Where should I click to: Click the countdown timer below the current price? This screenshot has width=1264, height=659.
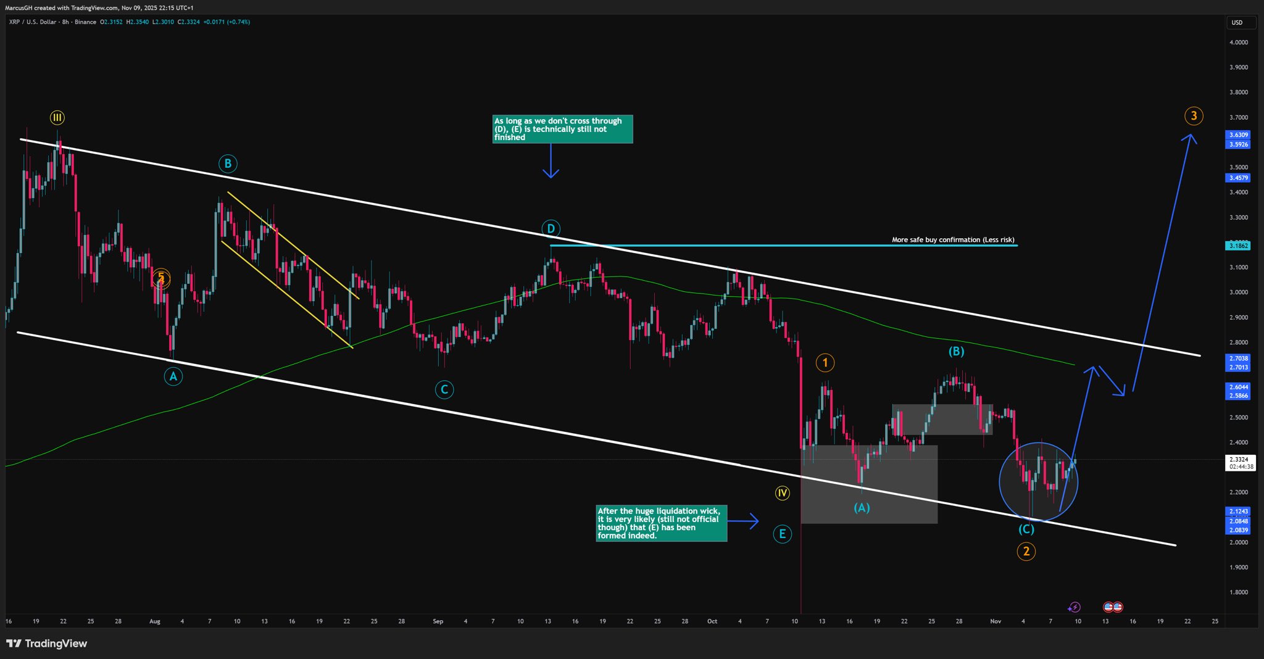(x=1241, y=466)
